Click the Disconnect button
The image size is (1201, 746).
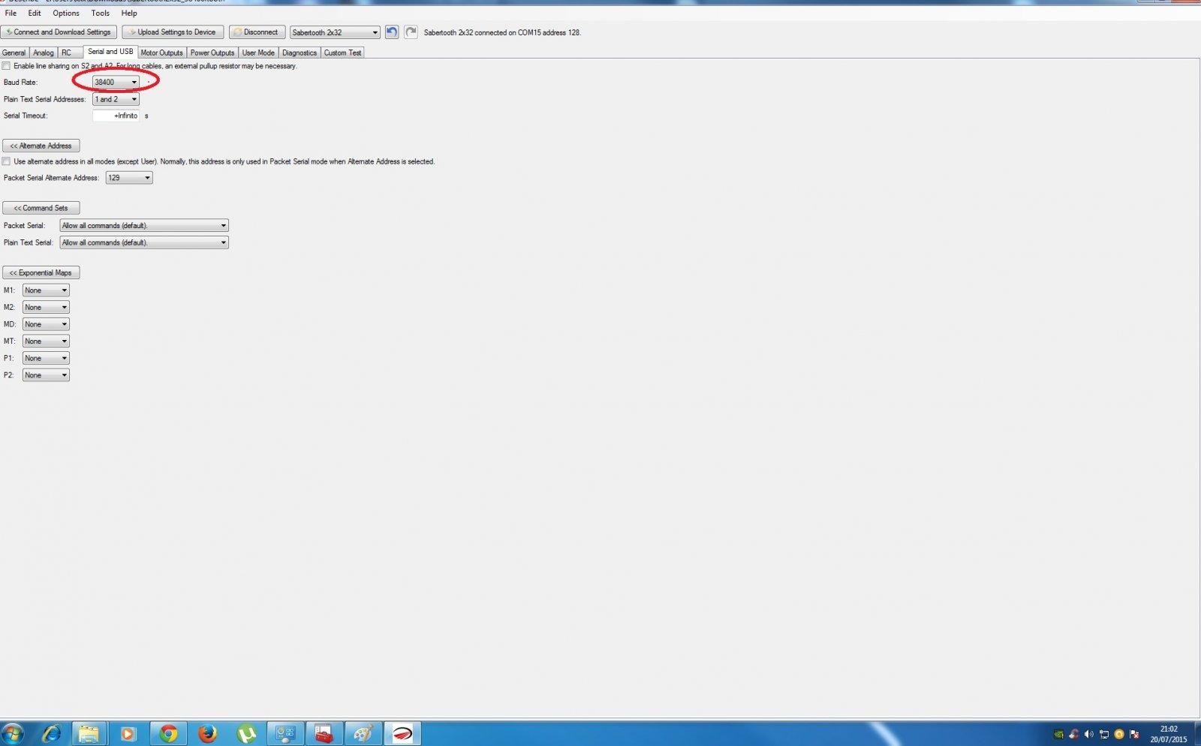pyautogui.click(x=257, y=32)
